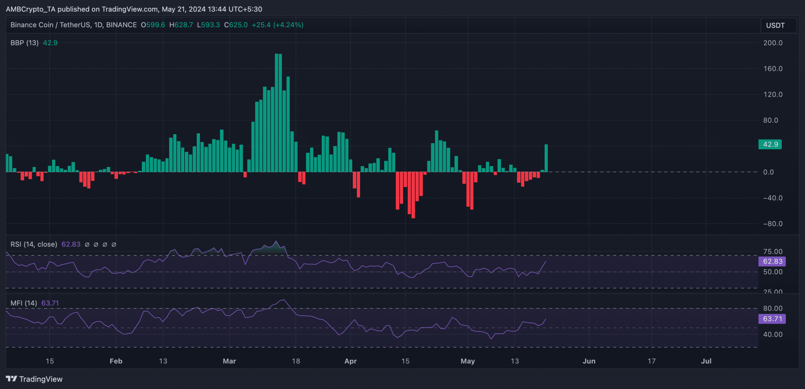Select the RSI (14, close) indicator label

(x=34, y=244)
